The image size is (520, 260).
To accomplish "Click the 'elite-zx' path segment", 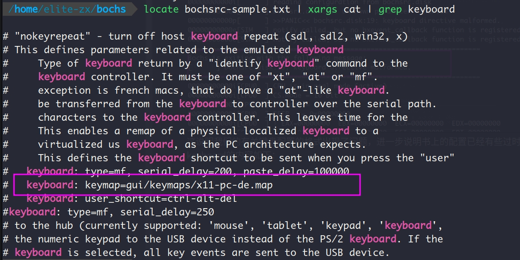I will [67, 9].
